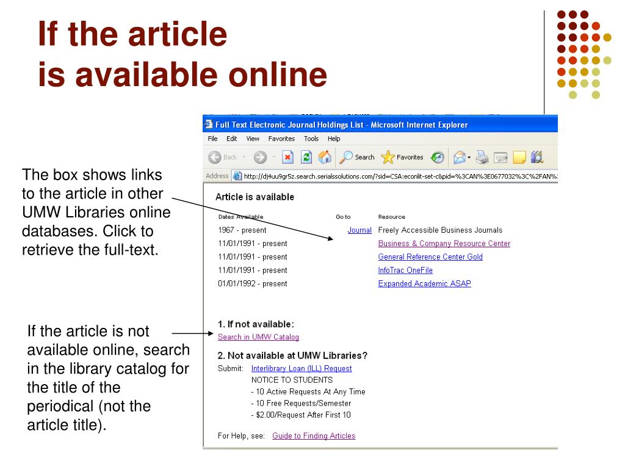Open the View menu

click(253, 139)
